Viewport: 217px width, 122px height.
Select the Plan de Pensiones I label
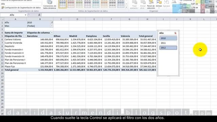(x=15, y=60)
